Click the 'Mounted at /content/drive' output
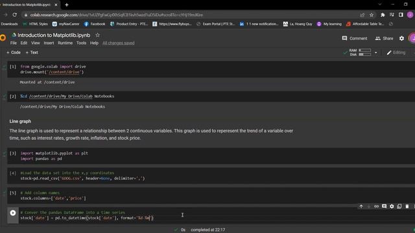Image resolution: width=415 pixels, height=233 pixels. 47,82
